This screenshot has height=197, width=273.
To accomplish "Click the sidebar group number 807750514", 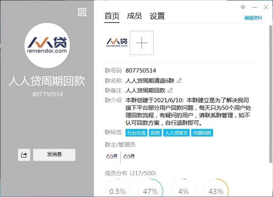I will [x=48, y=94].
